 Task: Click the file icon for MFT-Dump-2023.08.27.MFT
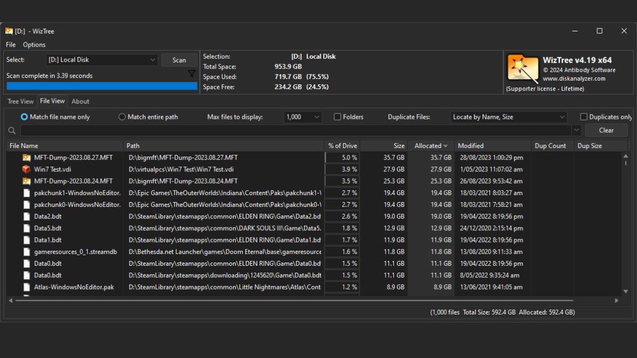(27, 158)
